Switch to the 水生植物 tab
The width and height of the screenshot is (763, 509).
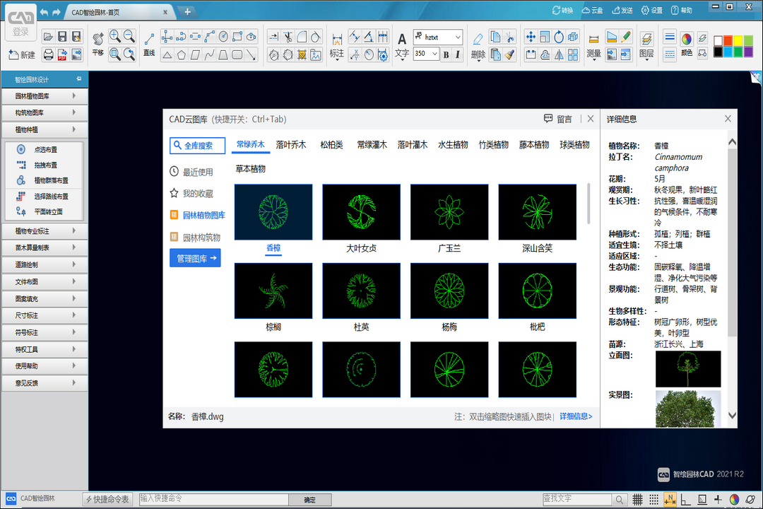(x=453, y=145)
